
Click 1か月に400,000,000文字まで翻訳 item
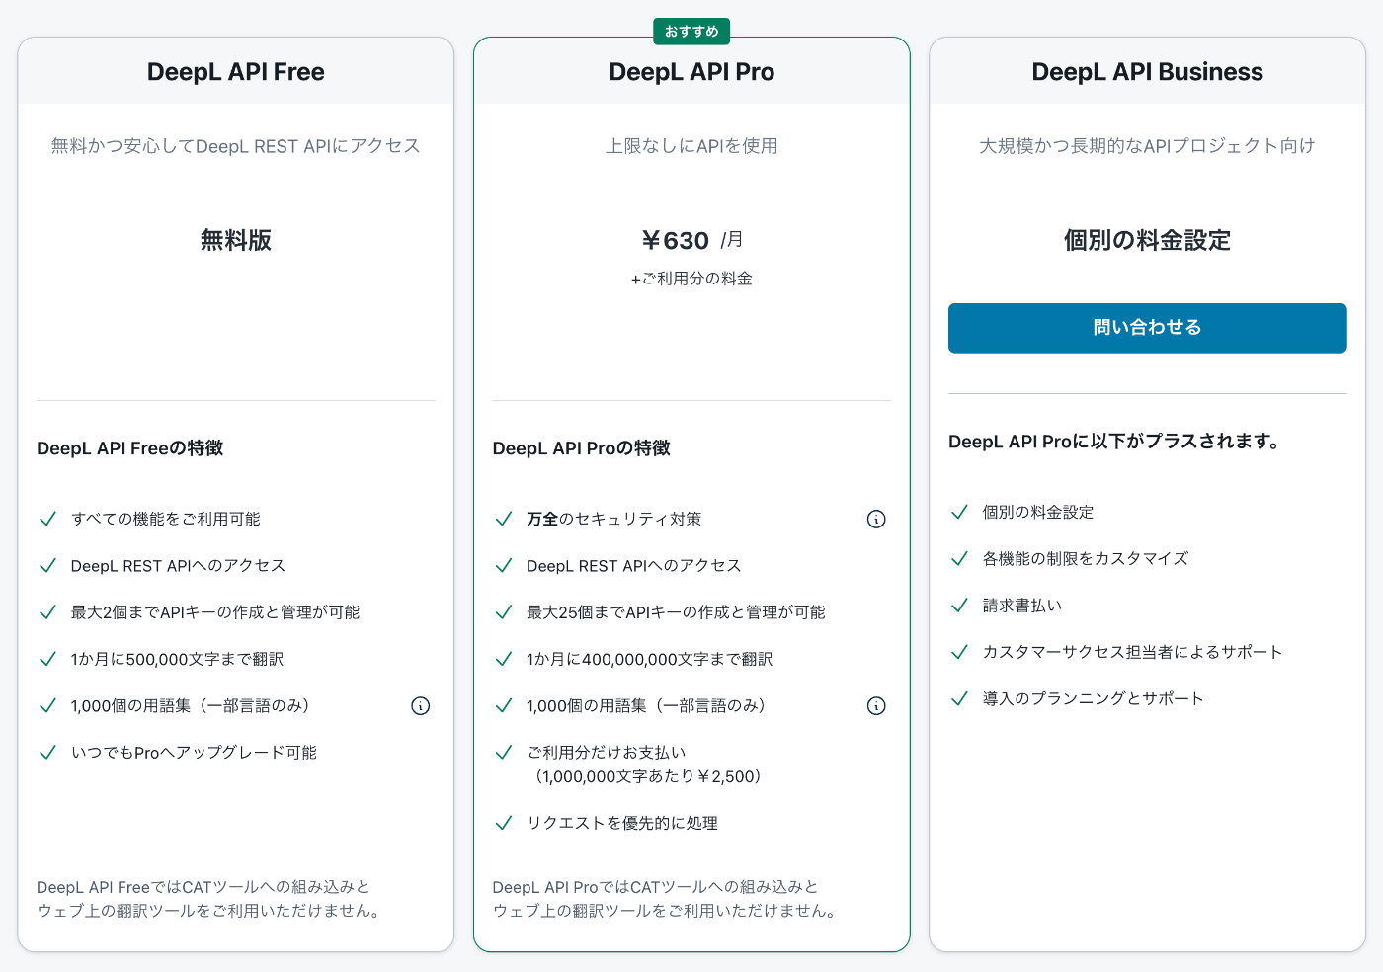[x=649, y=659]
